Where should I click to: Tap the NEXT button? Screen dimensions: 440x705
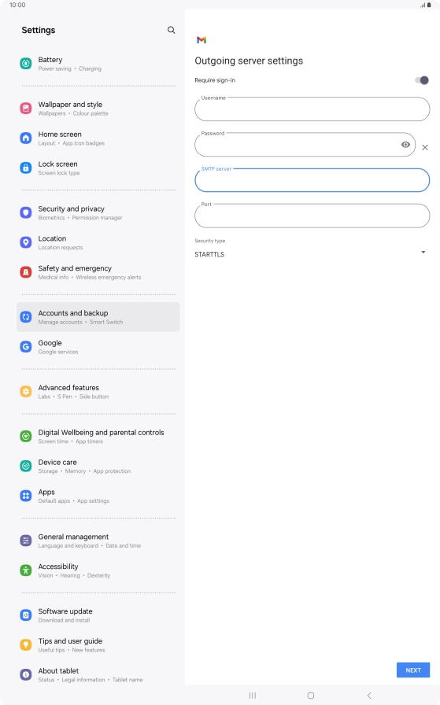click(413, 670)
